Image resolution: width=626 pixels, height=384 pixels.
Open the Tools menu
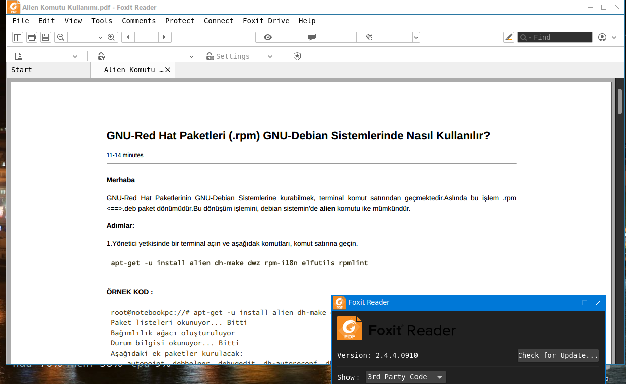(x=102, y=21)
